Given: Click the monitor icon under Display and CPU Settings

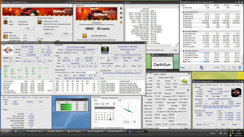Looking at the screenshot, I should 40,22.
